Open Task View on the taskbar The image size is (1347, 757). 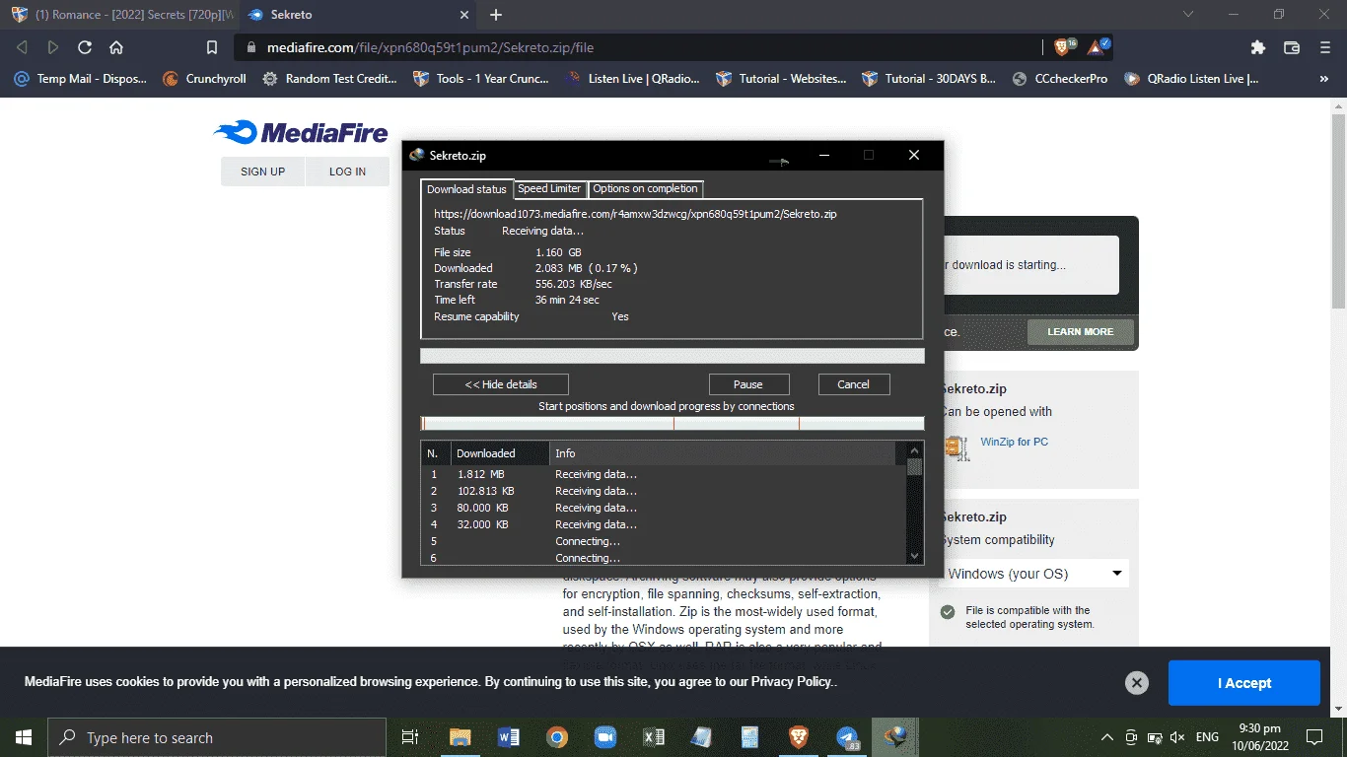(410, 737)
